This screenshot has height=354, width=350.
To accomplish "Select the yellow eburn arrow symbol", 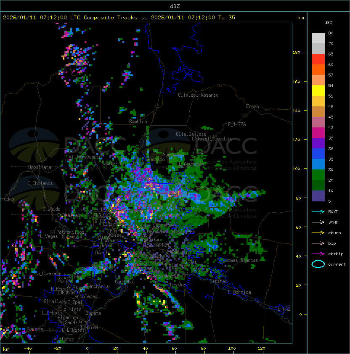I will [x=318, y=232].
